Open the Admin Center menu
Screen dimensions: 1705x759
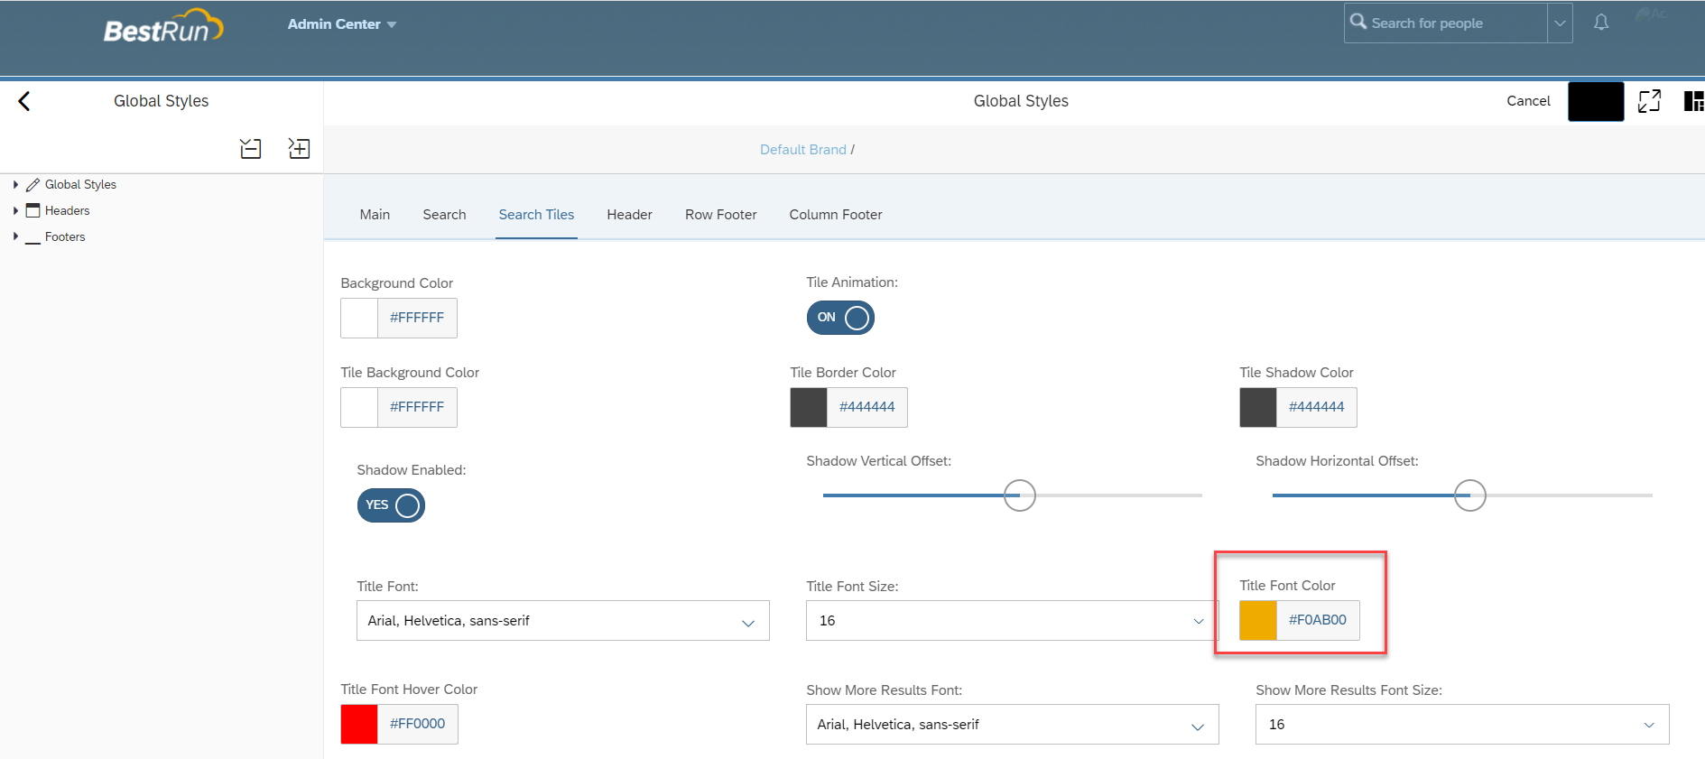pyautogui.click(x=342, y=24)
